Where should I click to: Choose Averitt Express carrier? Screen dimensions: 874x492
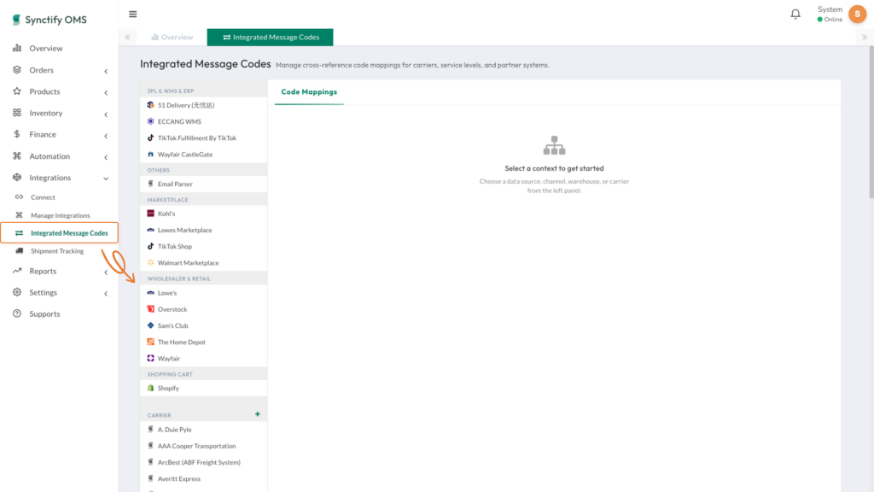point(203,478)
